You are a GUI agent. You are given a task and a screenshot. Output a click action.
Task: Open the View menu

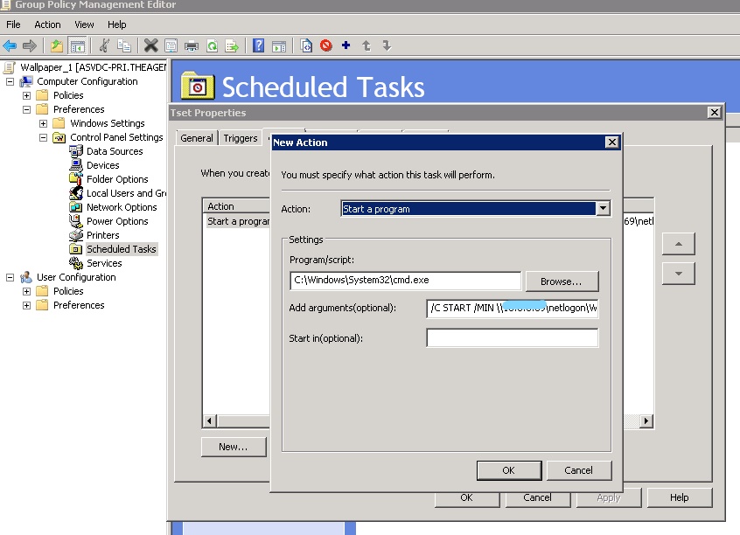tap(83, 24)
